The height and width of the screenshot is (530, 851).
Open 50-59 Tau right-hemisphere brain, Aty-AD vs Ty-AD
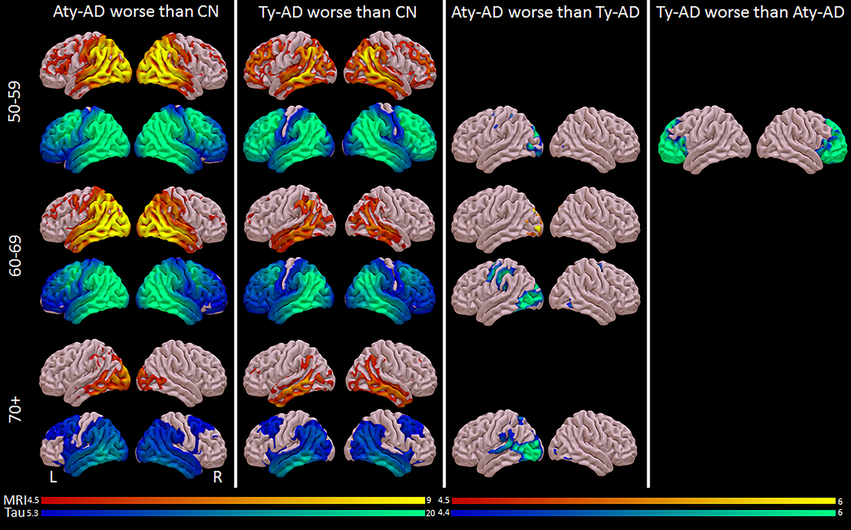(595, 140)
